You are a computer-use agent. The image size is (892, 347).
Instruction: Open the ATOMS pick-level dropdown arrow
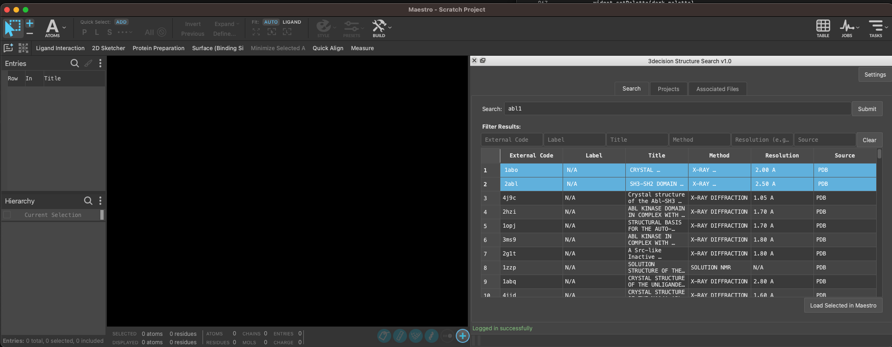[x=64, y=28]
